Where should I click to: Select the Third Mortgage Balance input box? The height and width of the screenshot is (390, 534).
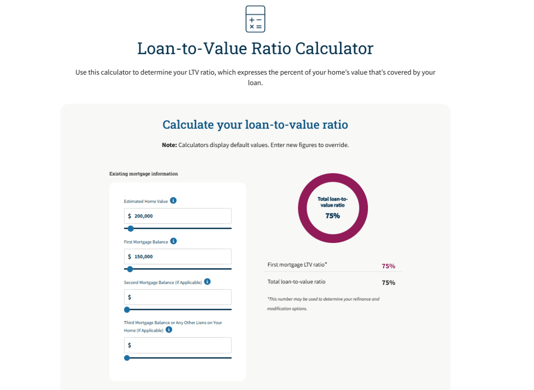(x=178, y=345)
